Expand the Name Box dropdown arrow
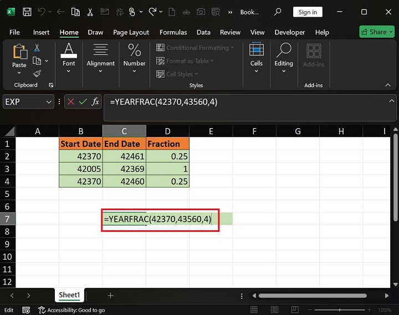This screenshot has width=399, height=315. 50,101
